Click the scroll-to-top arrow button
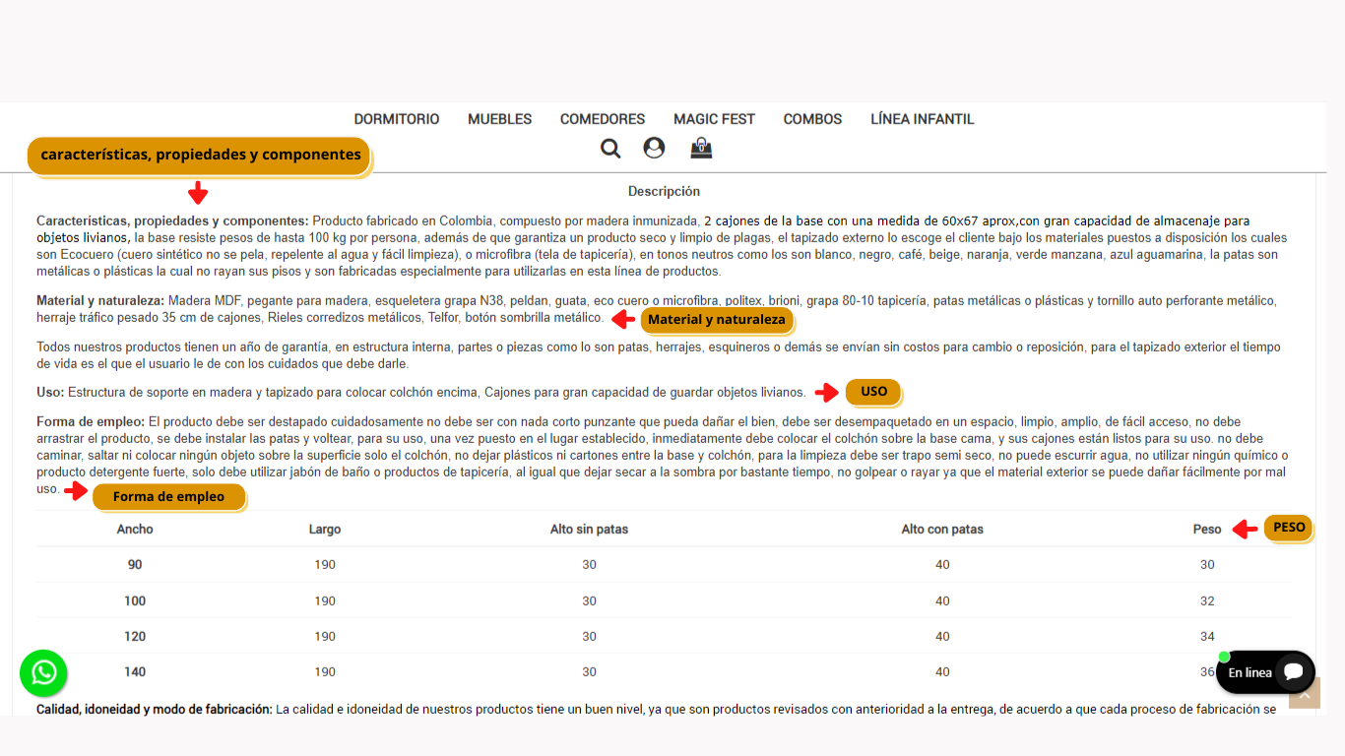This screenshot has height=756, width=1345. [x=1305, y=693]
